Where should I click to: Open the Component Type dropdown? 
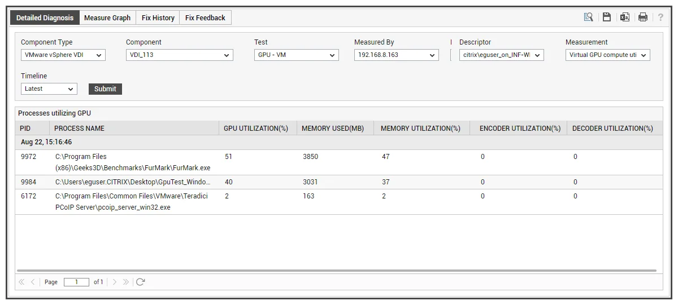(63, 55)
